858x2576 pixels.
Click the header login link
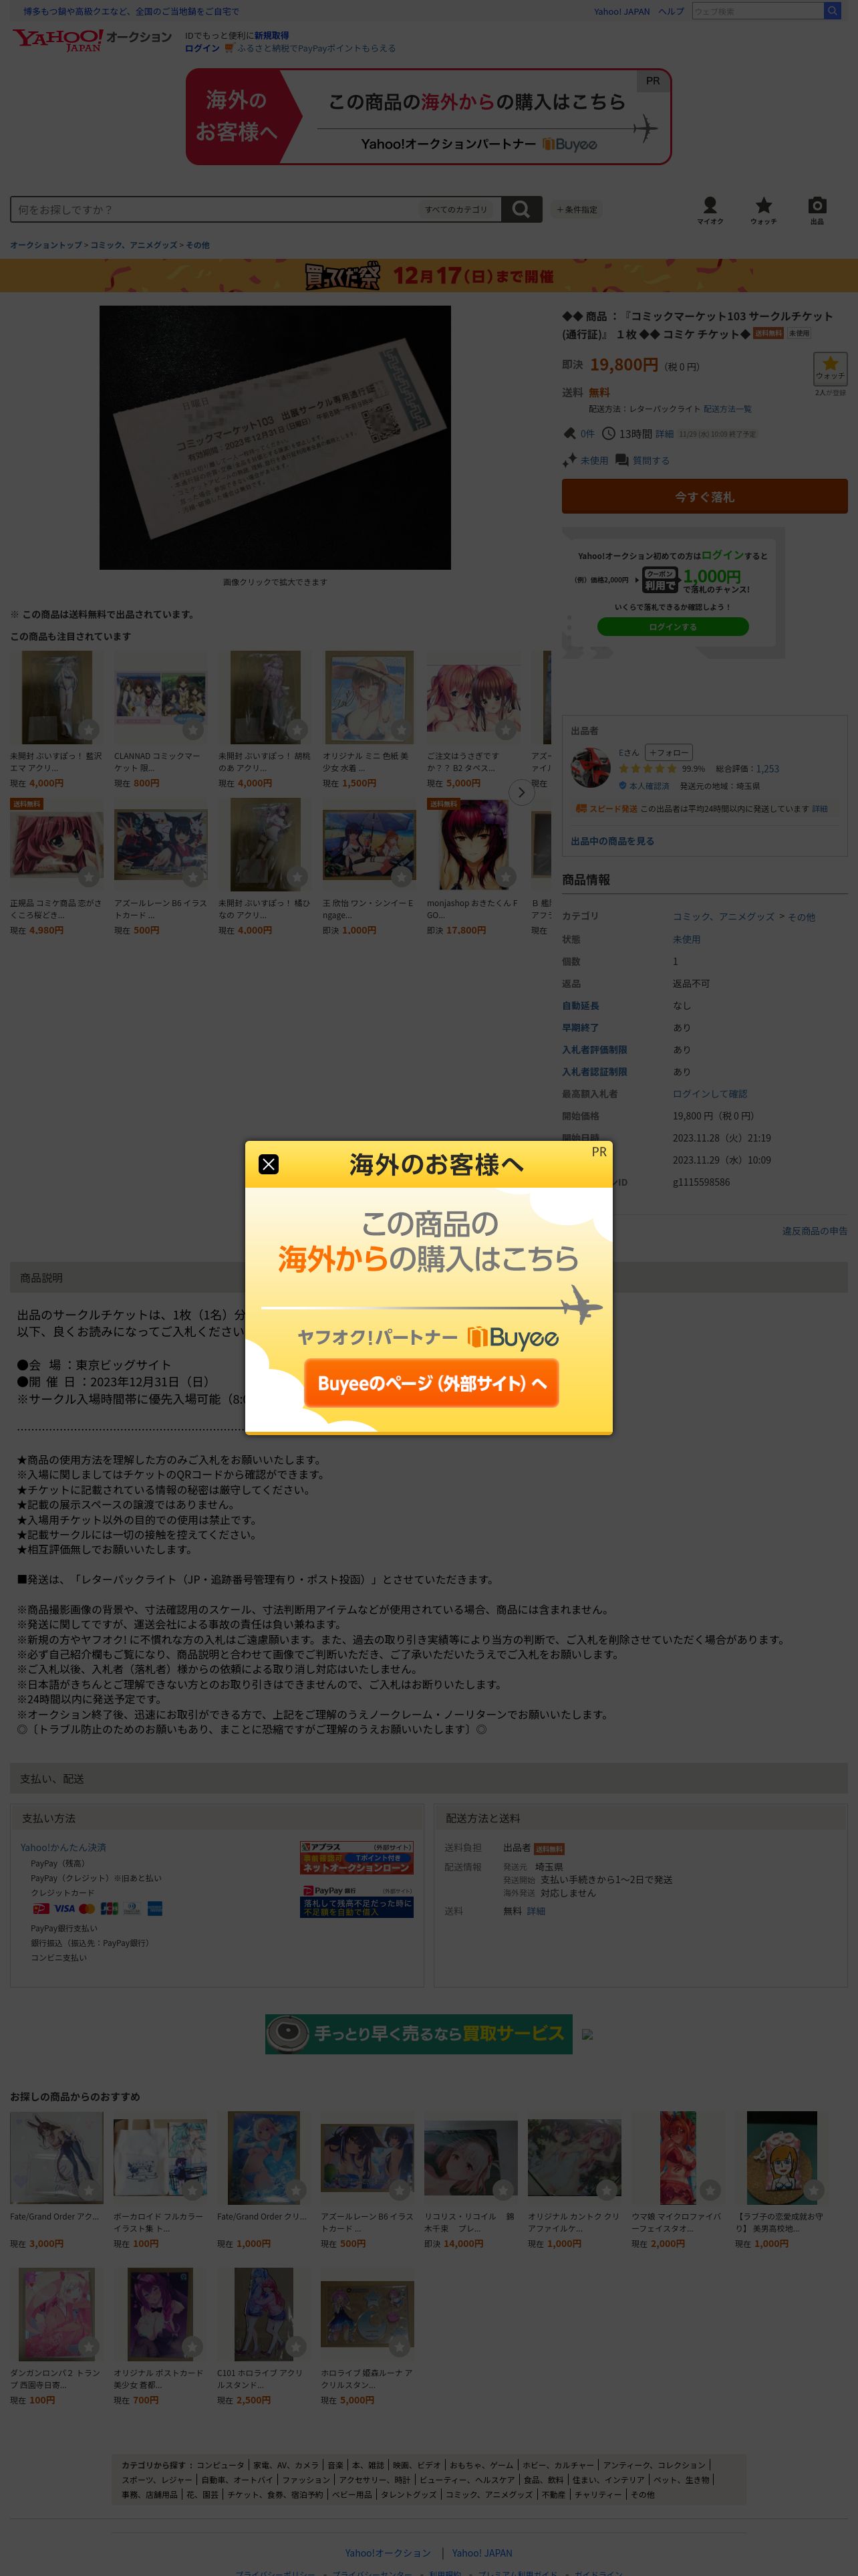pyautogui.click(x=202, y=48)
